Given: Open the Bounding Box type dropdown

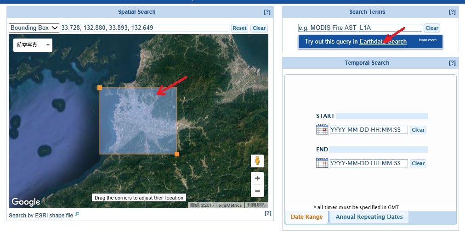Looking at the screenshot, I should [x=34, y=28].
